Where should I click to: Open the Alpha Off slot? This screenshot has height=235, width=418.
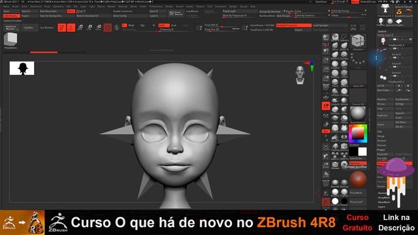[x=358, y=79]
